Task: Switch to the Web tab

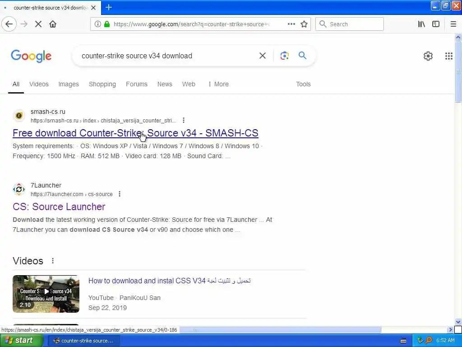Action: point(189,84)
